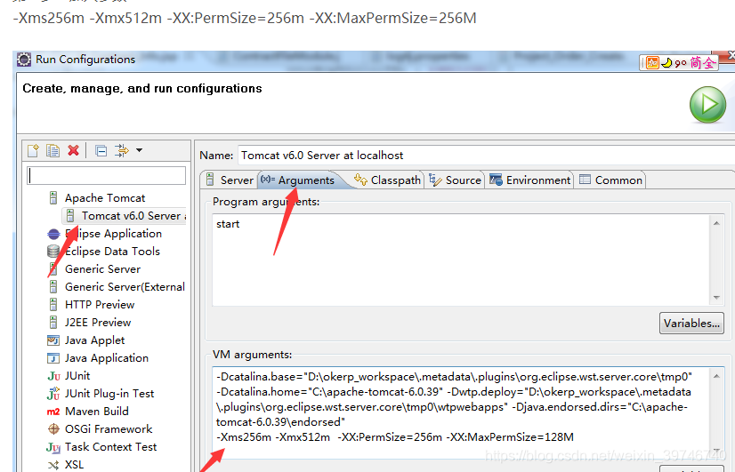Click the Name field for the configuration

click(486, 156)
